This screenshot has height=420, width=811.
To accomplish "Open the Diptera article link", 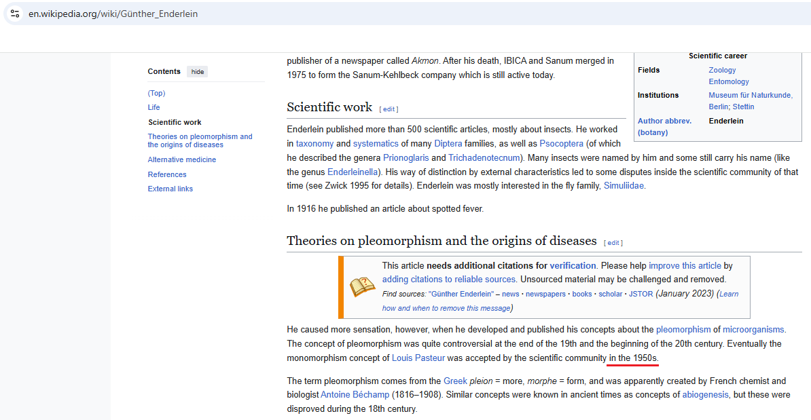I will coord(448,144).
